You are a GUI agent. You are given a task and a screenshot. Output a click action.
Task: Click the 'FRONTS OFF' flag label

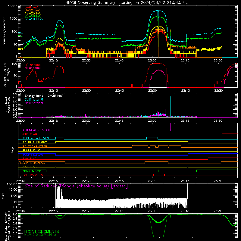point(32,171)
